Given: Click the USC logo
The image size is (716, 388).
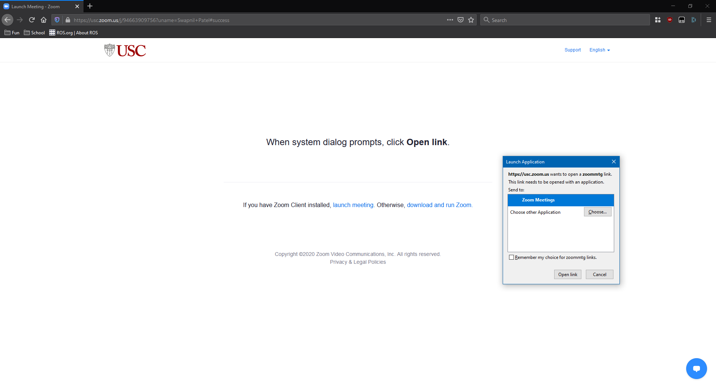Looking at the screenshot, I should pyautogui.click(x=125, y=50).
